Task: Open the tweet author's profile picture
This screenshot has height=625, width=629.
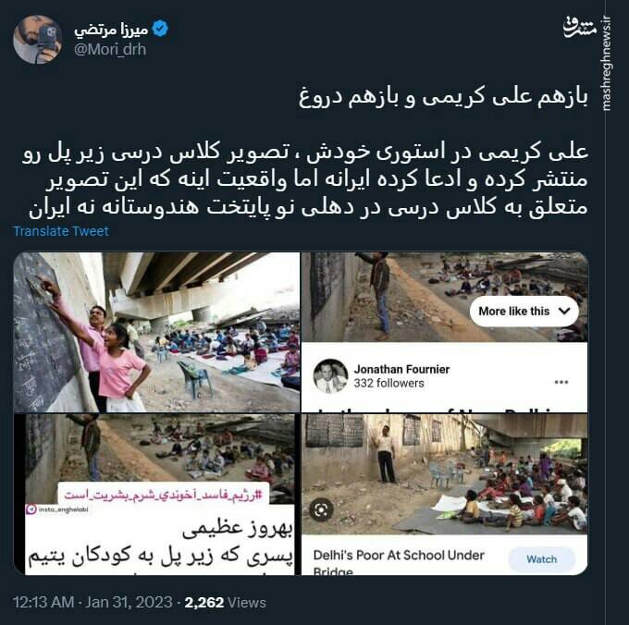Action: point(37,39)
